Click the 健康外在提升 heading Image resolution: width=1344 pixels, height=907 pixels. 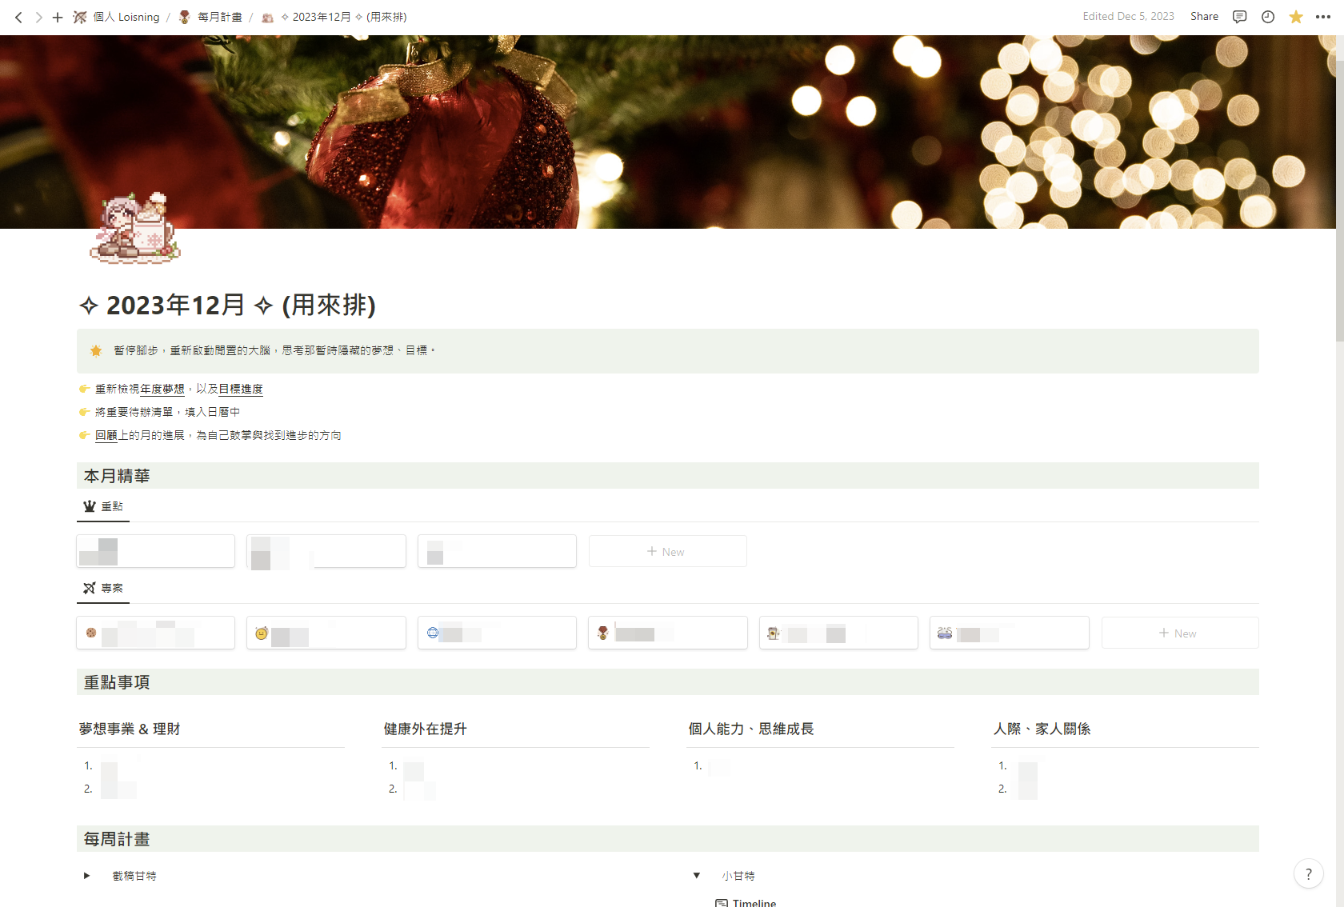pos(425,729)
